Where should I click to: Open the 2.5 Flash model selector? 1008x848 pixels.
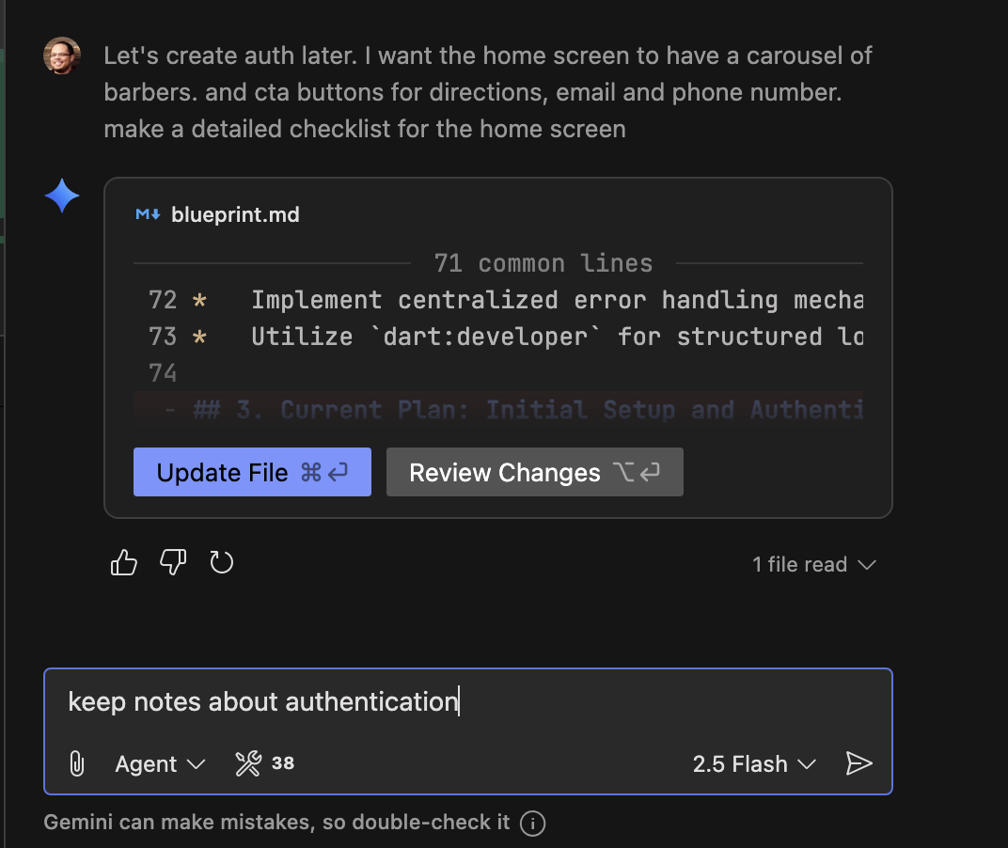753,764
